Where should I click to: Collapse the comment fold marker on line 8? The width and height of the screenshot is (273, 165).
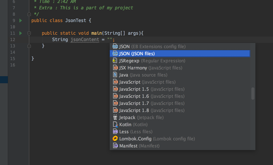29,14
